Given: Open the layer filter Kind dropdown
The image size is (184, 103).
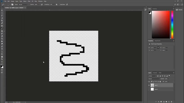Looking at the screenshot, I should pyautogui.click(x=152, y=76).
